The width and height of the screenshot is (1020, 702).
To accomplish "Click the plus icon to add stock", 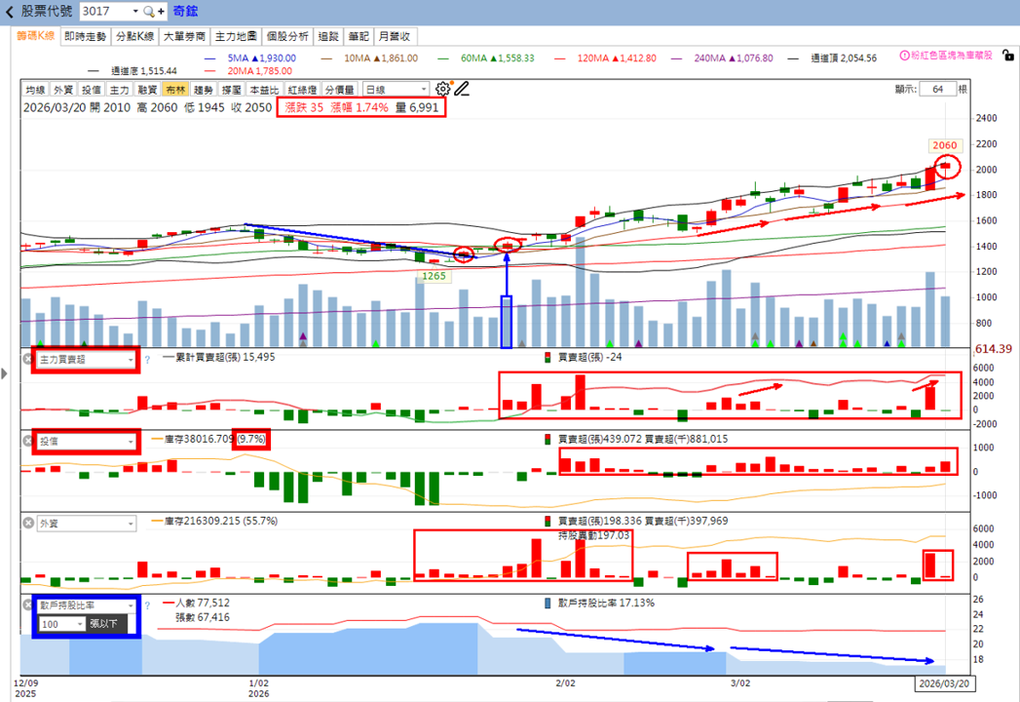I will 161,11.
